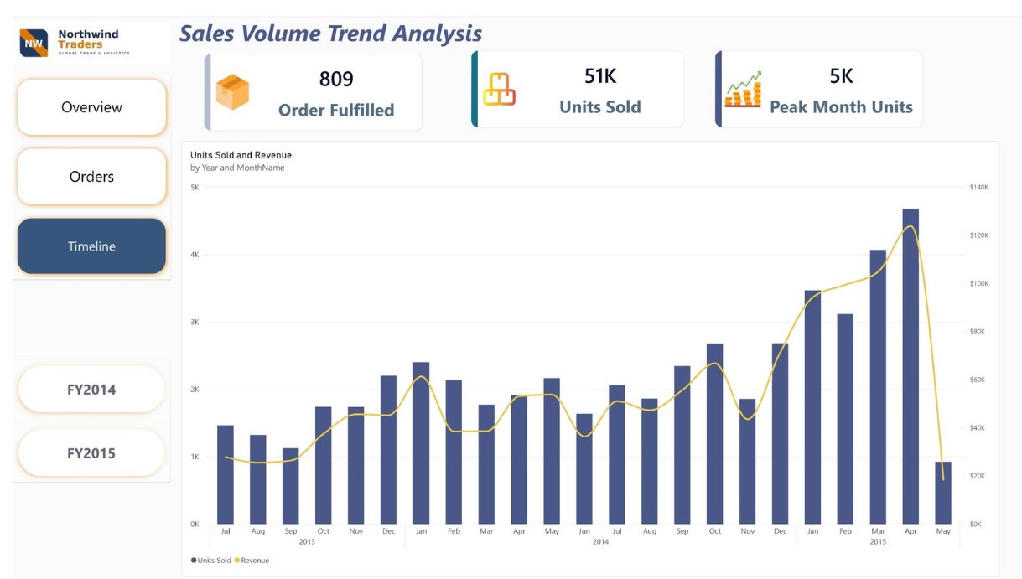
Task: Filter by FY2015
Action: [x=91, y=453]
